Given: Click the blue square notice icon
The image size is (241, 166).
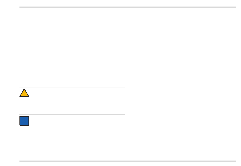Looking at the screenshot, I should coord(24,121).
